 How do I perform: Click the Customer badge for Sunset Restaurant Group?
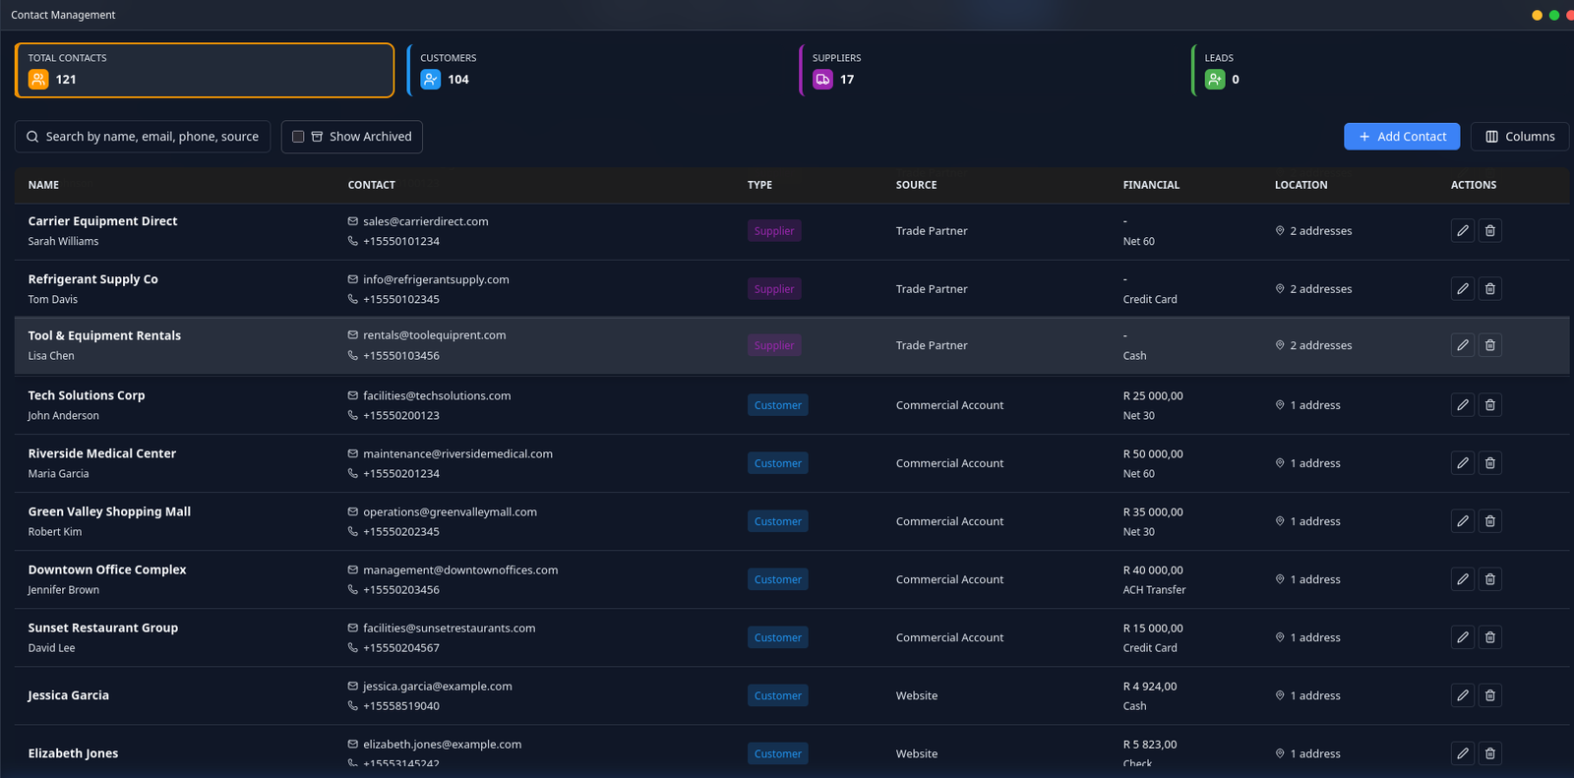click(x=778, y=637)
